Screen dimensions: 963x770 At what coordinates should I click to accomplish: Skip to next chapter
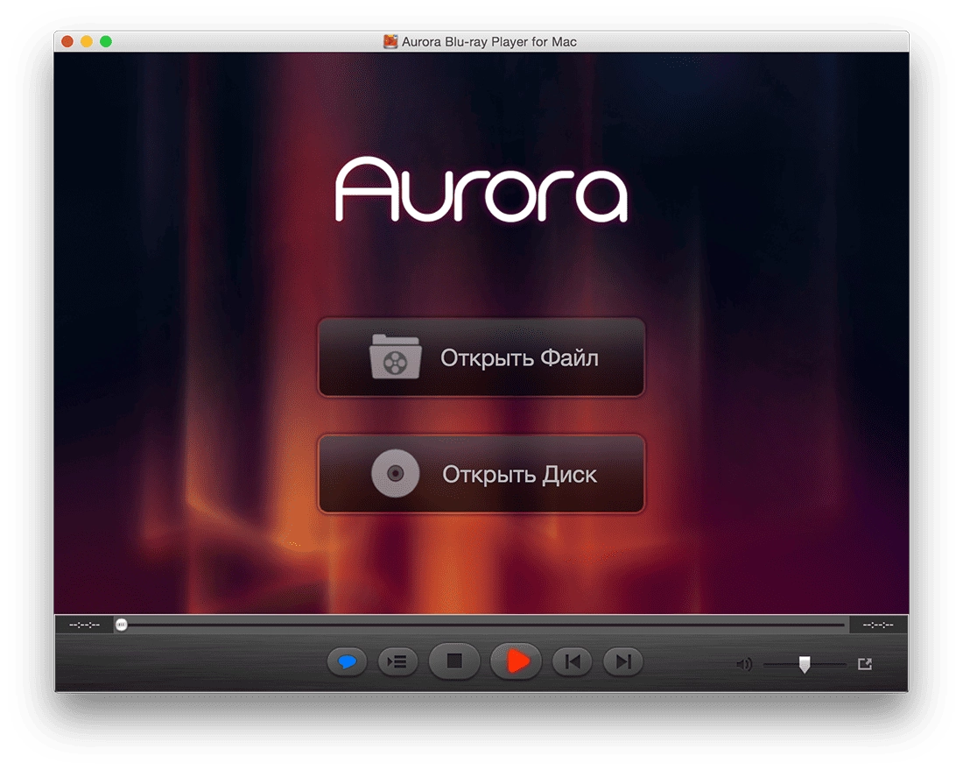point(623,662)
